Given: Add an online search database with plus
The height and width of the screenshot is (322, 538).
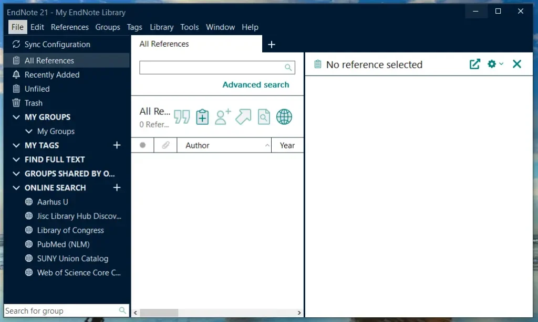Looking at the screenshot, I should point(117,188).
